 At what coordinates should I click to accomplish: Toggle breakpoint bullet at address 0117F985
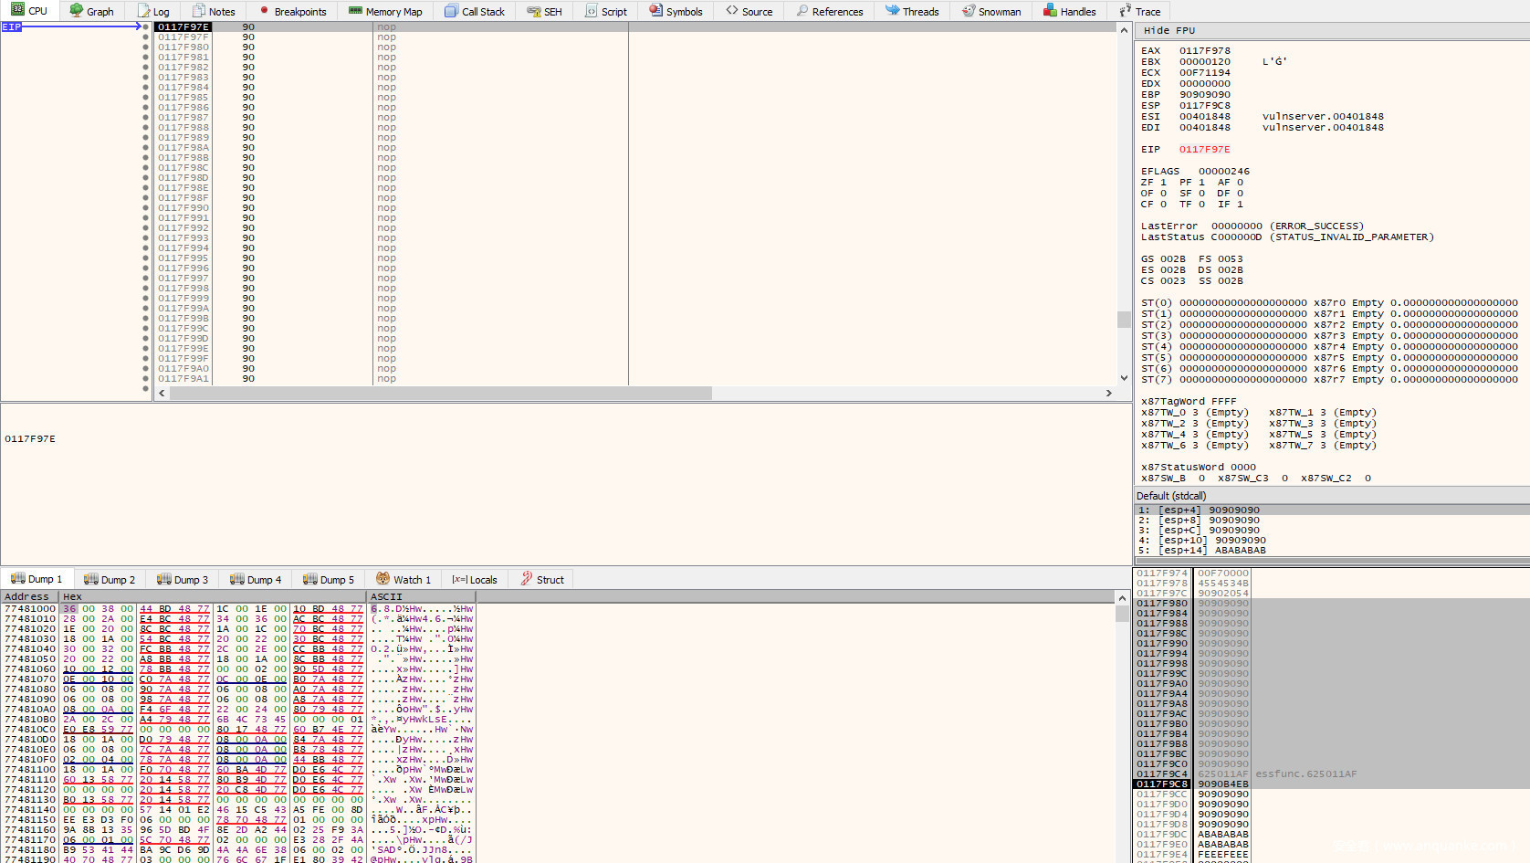145,98
